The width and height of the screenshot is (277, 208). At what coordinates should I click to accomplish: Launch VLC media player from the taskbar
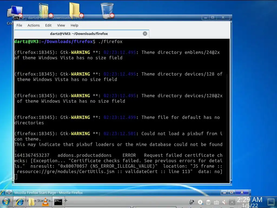pos(45,202)
